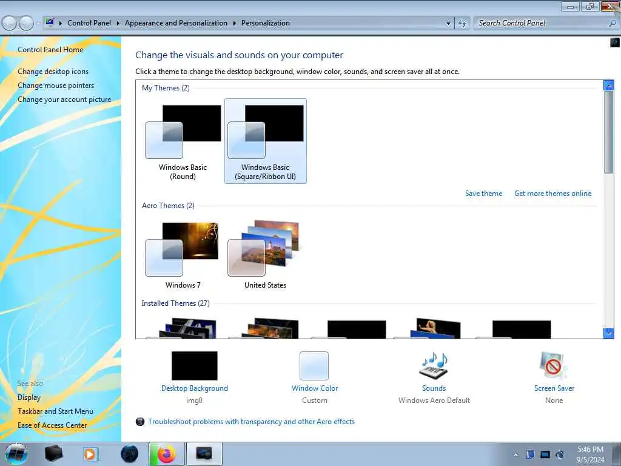Click the monitor tray icon
This screenshot has width=621, height=466.
545,454
